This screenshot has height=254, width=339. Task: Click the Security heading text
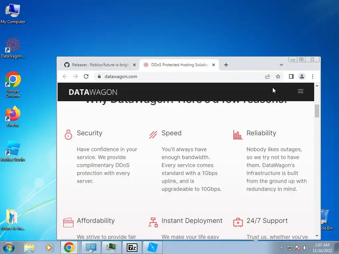pyautogui.click(x=89, y=133)
